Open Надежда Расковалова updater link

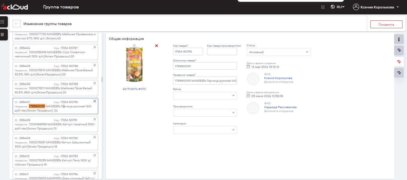pyautogui.click(x=280, y=107)
